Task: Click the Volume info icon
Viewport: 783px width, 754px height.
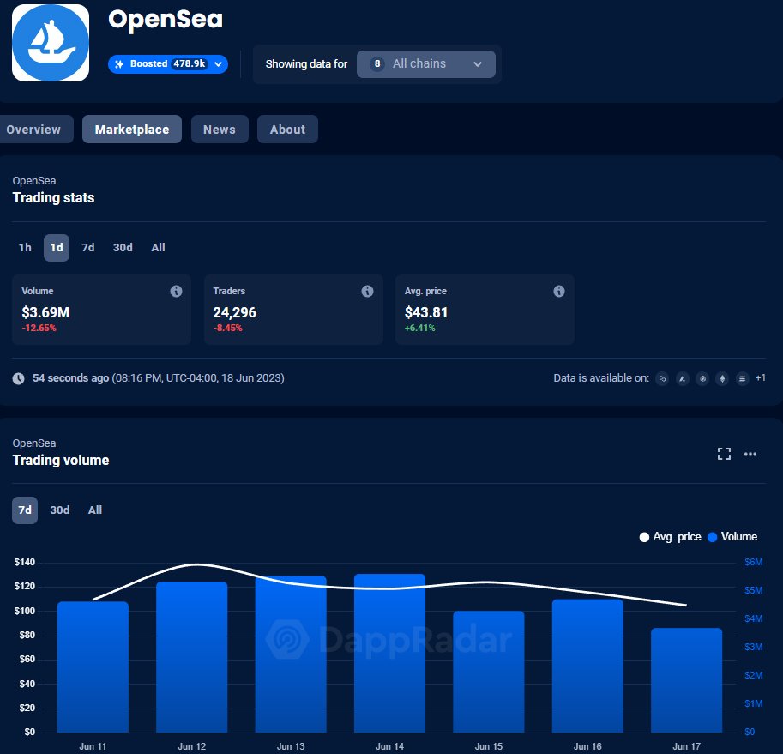Action: 177,291
